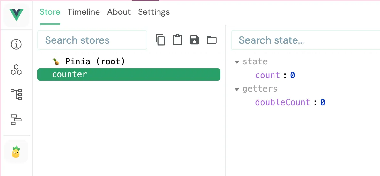Image resolution: width=380 pixels, height=176 pixels.
Task: Open the component tree icon in sidebar
Action: (x=16, y=94)
